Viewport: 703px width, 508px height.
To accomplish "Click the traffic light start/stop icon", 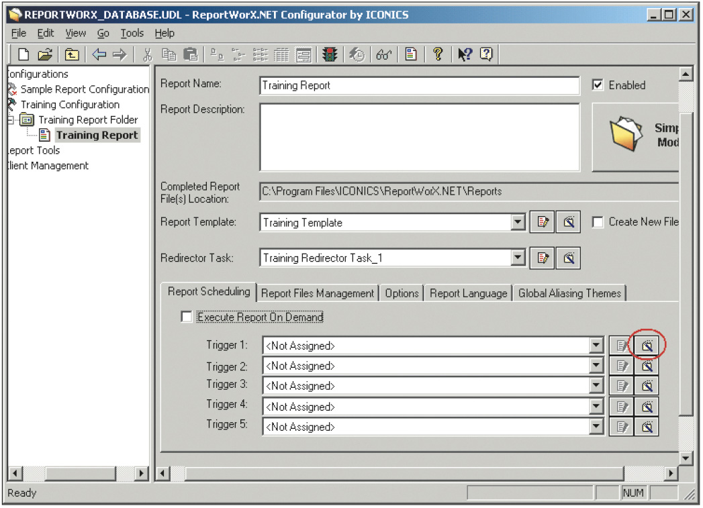I will (x=330, y=54).
